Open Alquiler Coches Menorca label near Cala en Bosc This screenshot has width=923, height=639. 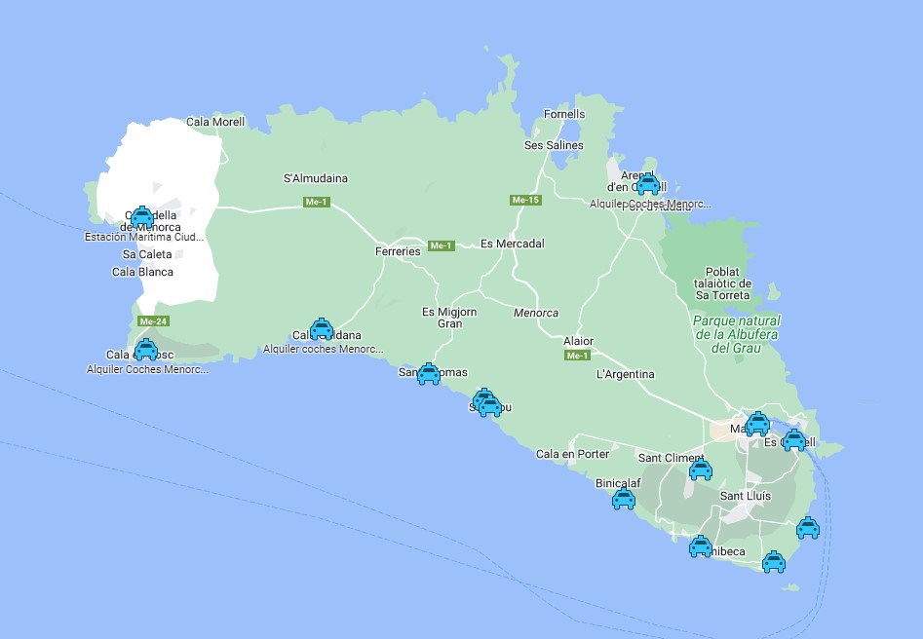(147, 369)
